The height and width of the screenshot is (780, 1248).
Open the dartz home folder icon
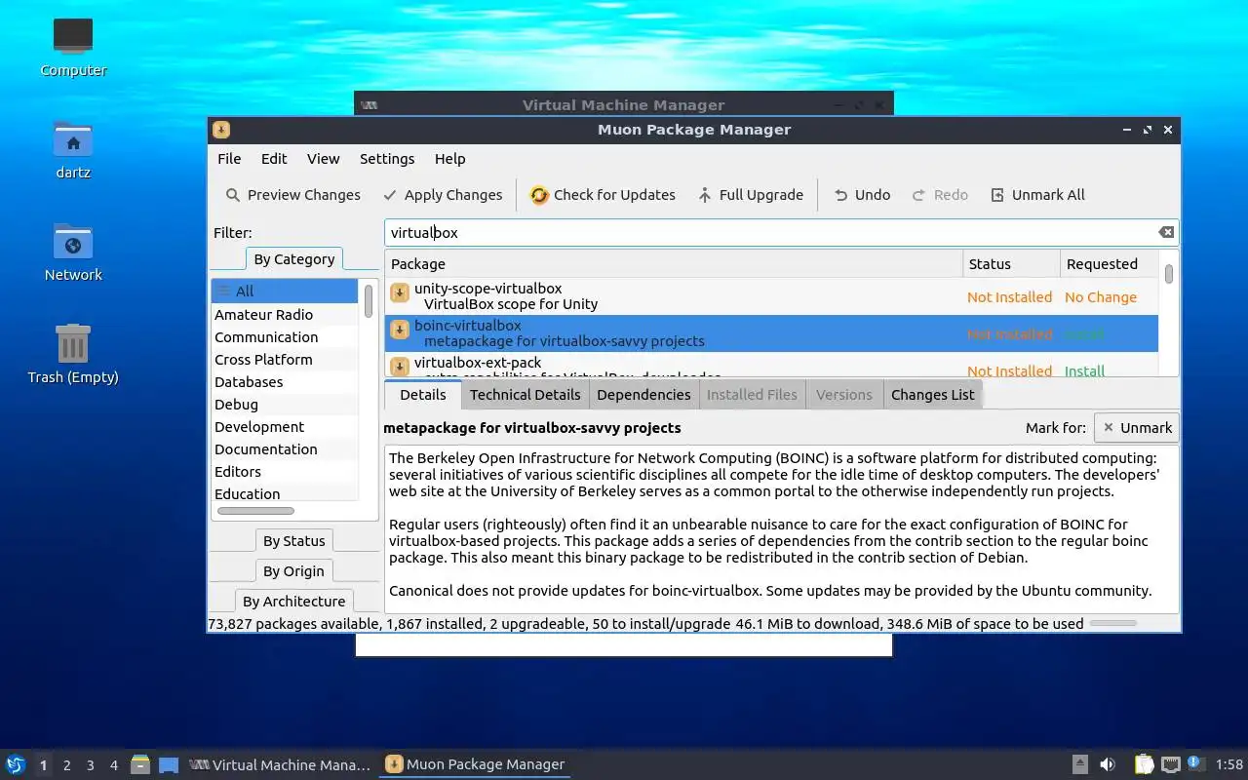73,149
